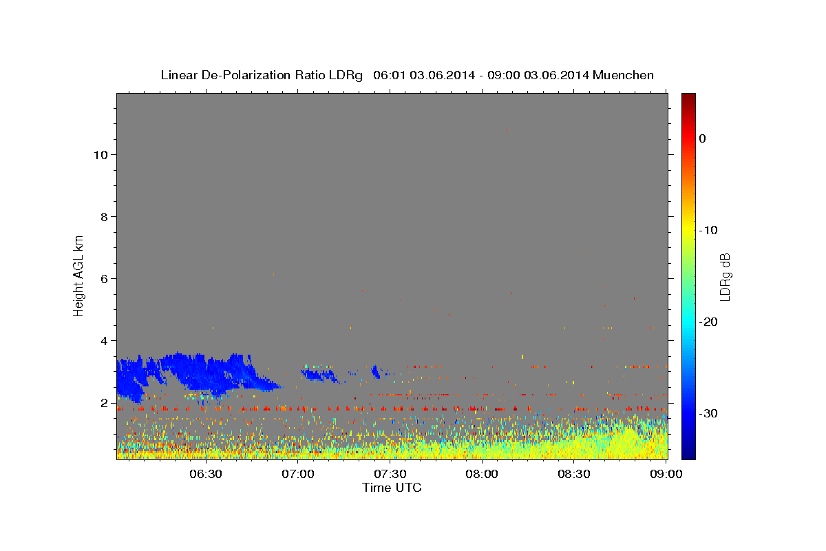This screenshot has height=551, width=826.
Task: Click the 09:00 time tick label
Action: (x=666, y=474)
